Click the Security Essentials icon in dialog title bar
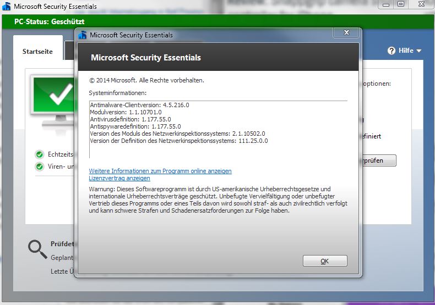Screen dimensions: 435x305 pyautogui.click(x=83, y=35)
